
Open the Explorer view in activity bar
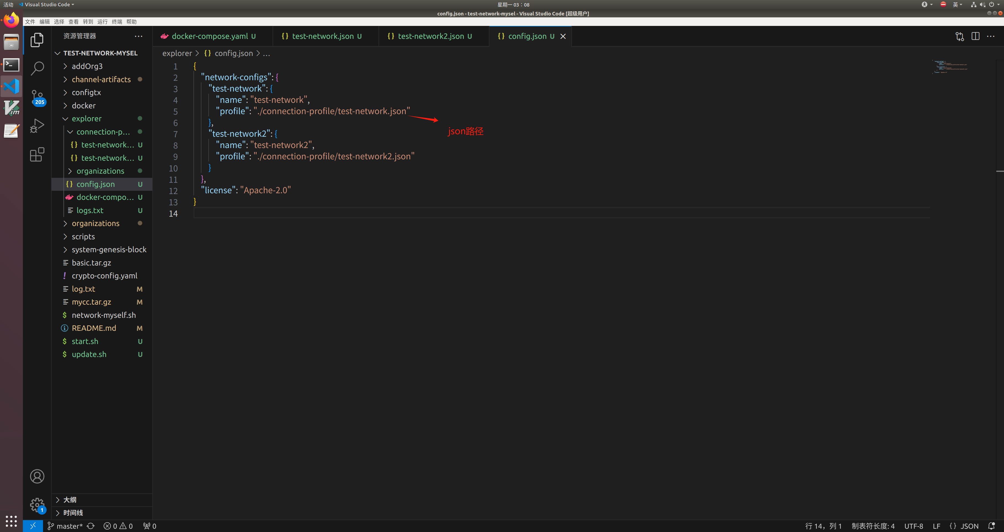point(37,40)
